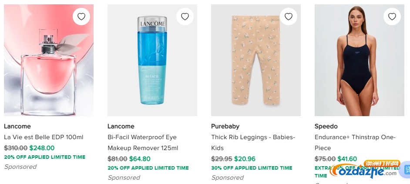Click the Purebaby brand name
The width and height of the screenshot is (410, 184).
225,126
